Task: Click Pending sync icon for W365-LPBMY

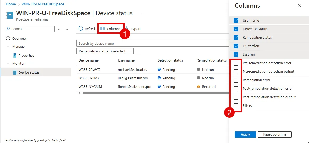Action: (x=159, y=78)
